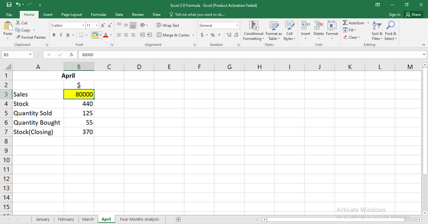This screenshot has height=224, width=428.
Task: Click the Share button
Action: (x=413, y=14)
